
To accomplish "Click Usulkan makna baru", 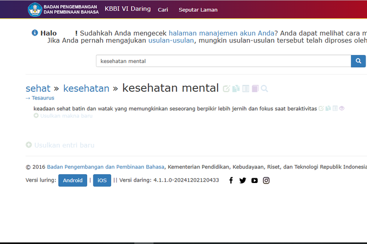I will 66,116.
